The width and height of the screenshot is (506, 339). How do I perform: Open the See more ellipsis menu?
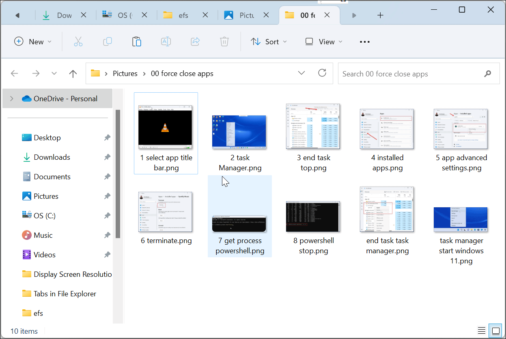pyautogui.click(x=365, y=41)
